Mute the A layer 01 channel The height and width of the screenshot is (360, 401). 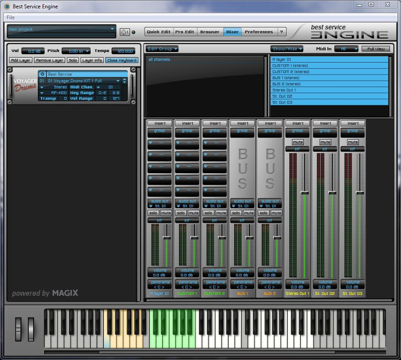point(166,213)
